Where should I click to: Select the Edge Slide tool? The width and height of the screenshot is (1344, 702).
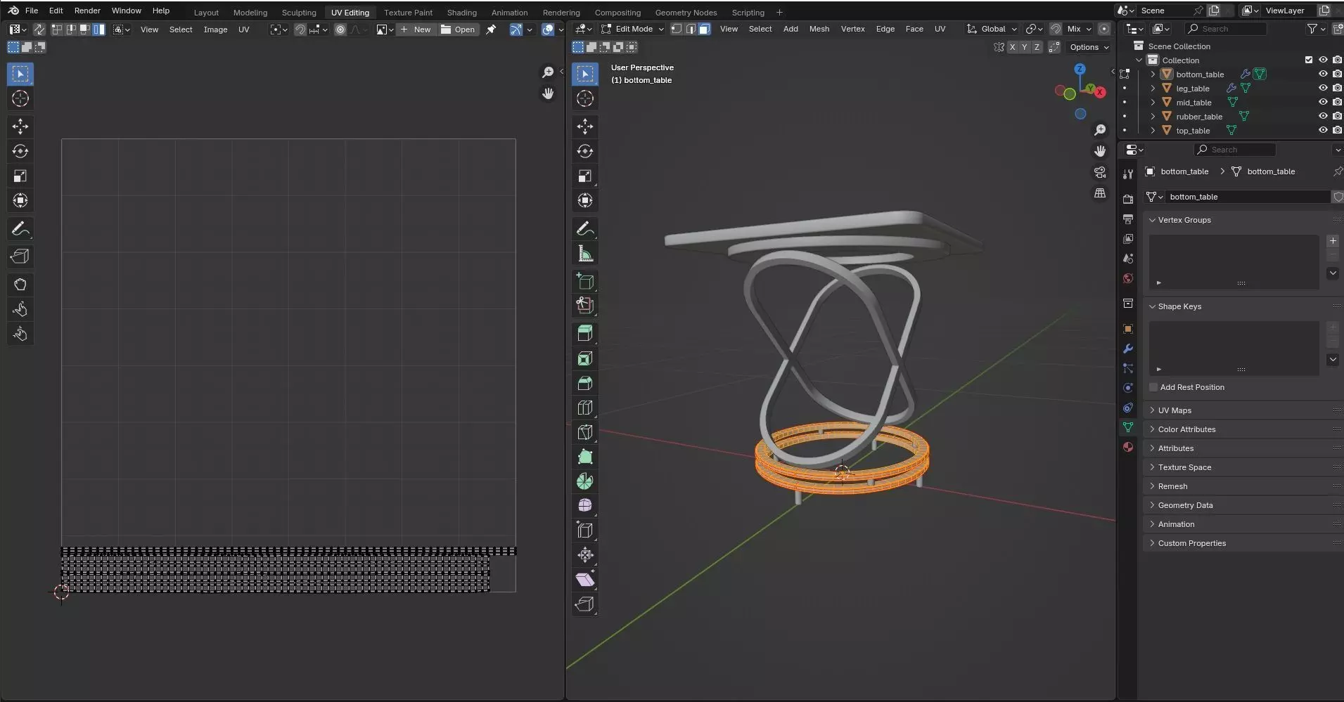[x=585, y=531]
